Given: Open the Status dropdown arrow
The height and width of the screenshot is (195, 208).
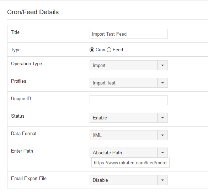Looking at the screenshot, I should click(x=162, y=118).
